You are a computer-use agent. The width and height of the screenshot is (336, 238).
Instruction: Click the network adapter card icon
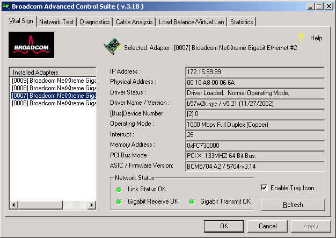111,47
